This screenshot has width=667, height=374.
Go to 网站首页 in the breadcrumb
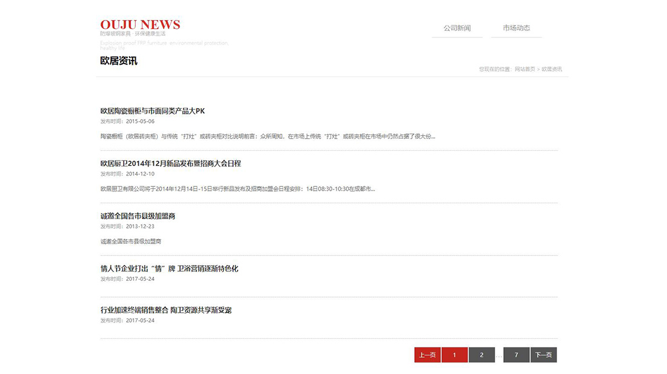coord(525,69)
